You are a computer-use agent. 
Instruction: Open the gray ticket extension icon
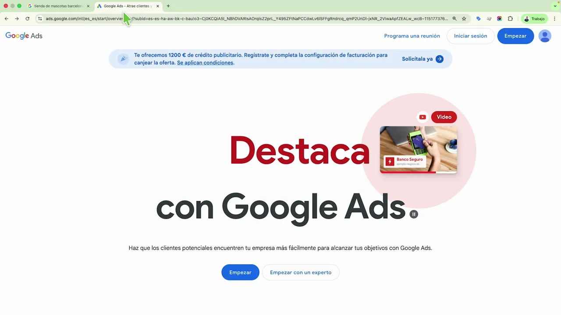coord(489,19)
